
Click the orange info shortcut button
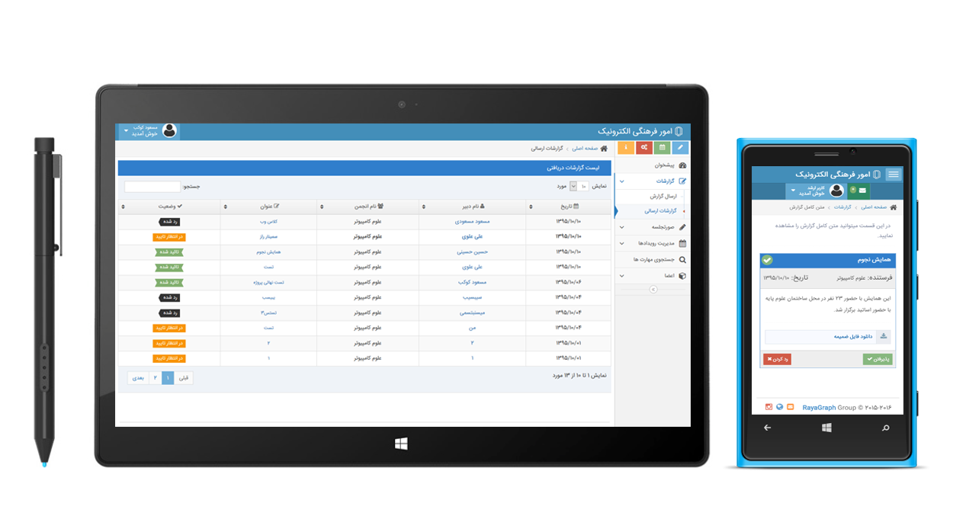point(626,148)
